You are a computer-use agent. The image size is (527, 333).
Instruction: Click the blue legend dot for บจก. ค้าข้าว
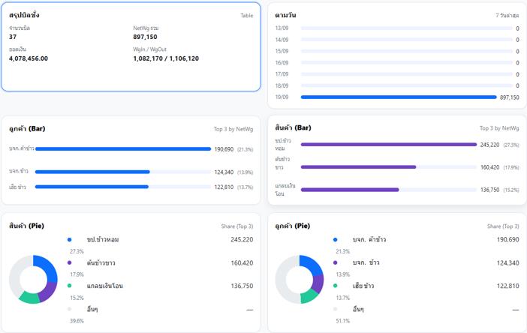tap(336, 240)
